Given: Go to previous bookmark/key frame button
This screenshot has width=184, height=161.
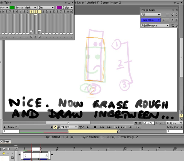Looking at the screenshot, I should tap(116, 127).
